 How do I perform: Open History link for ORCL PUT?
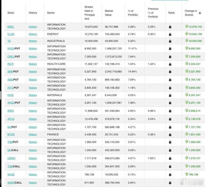coord(33,57)
